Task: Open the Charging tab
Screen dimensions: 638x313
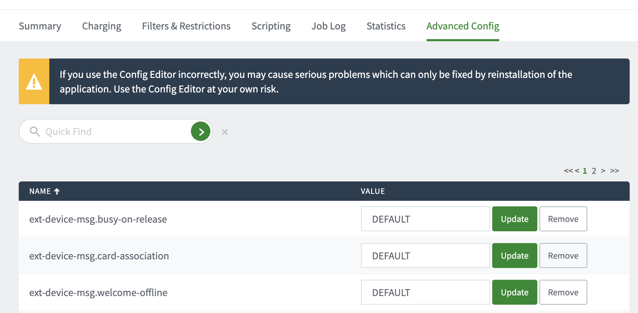Action: pos(102,26)
